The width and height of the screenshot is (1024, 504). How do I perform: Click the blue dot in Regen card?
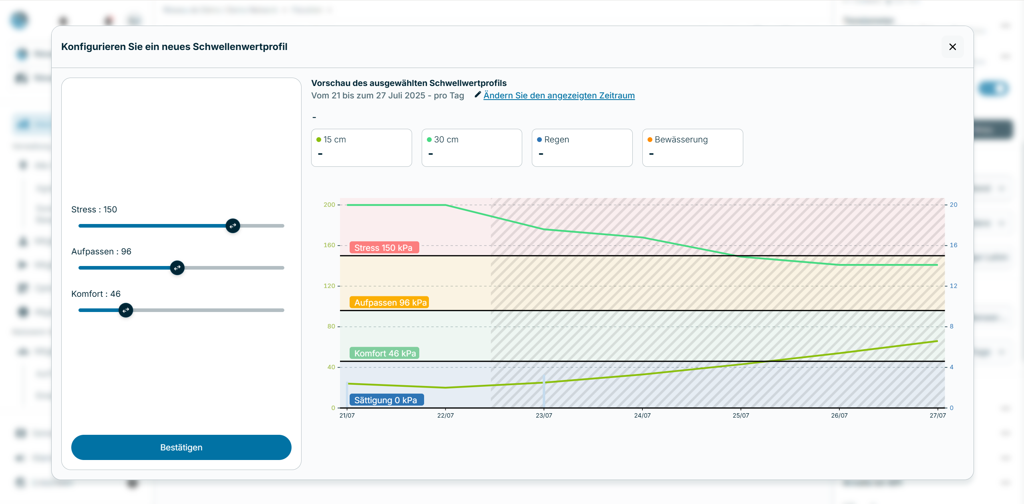pyautogui.click(x=539, y=140)
